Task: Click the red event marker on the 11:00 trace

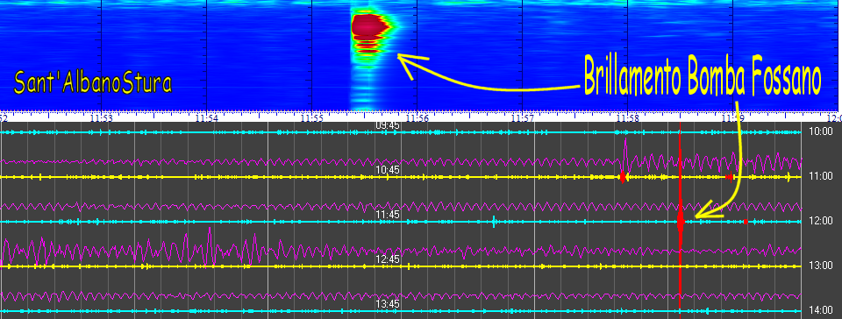Action: [623, 176]
